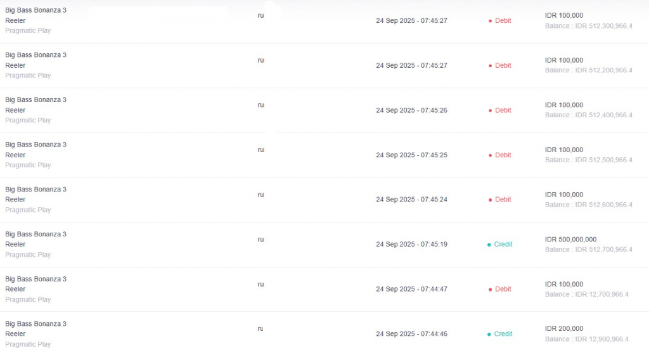Click the red Debit dot at 07:45:24
649x348 pixels.
[490, 200]
